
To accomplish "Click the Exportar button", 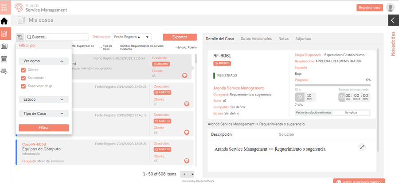I will [x=180, y=37].
